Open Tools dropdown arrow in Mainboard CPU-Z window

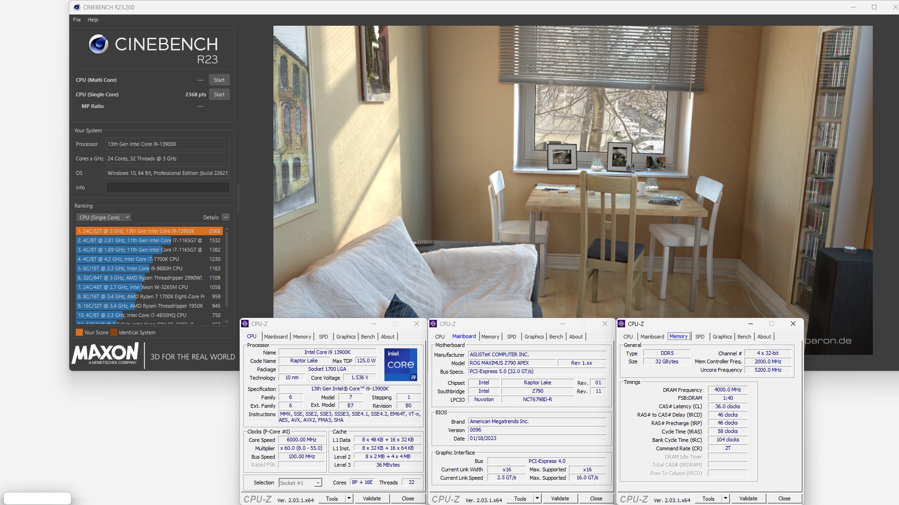point(537,499)
